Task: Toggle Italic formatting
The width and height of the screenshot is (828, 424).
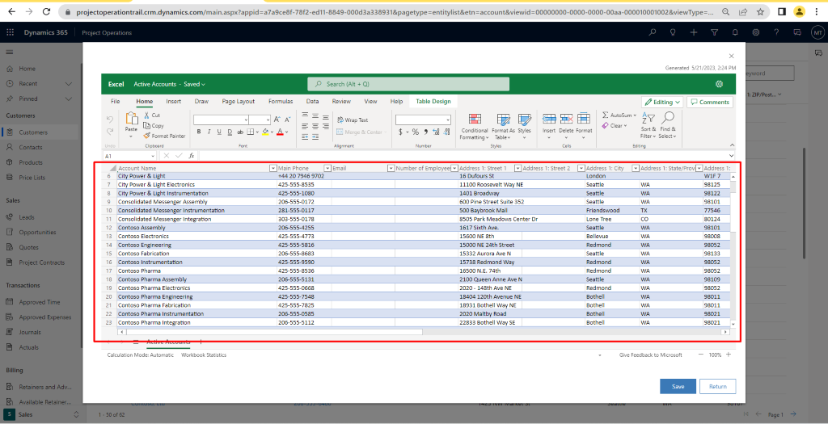Action: [209, 132]
